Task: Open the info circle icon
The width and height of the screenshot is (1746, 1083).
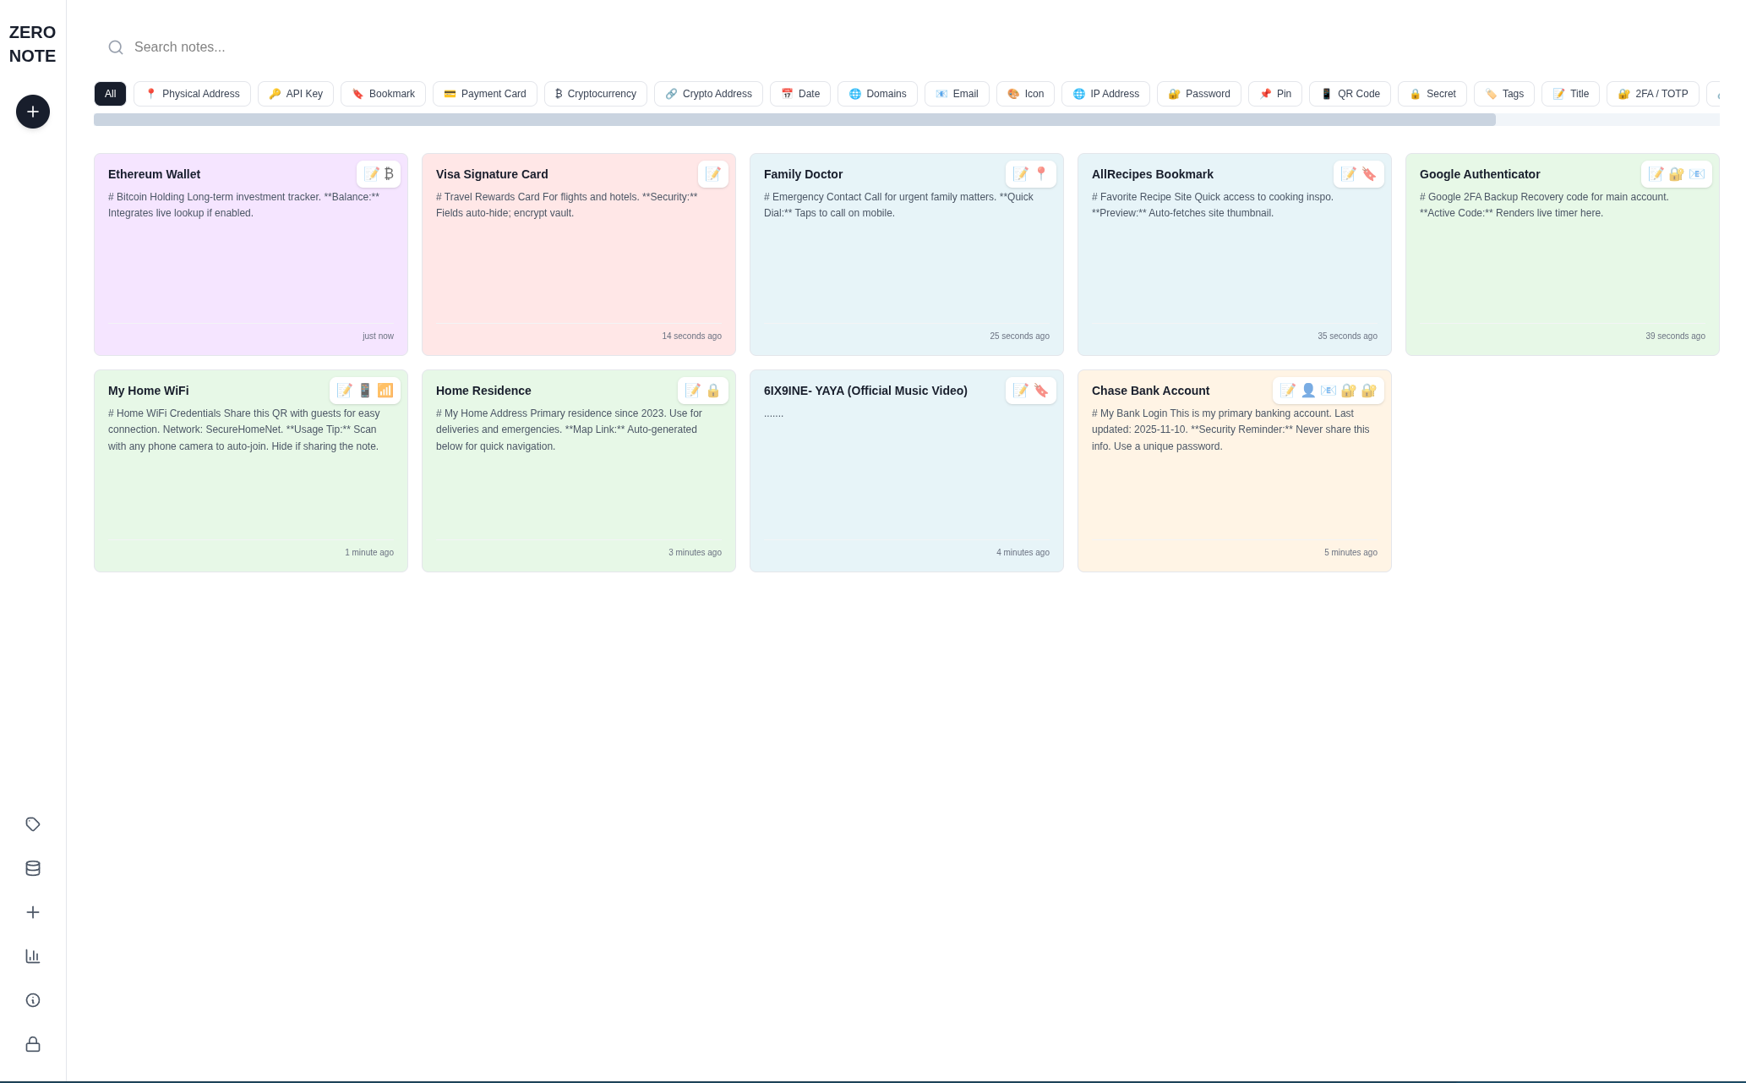Action: pos(33,1000)
